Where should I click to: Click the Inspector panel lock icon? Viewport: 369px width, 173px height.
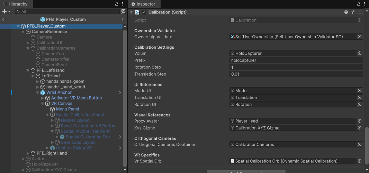click(x=358, y=4)
